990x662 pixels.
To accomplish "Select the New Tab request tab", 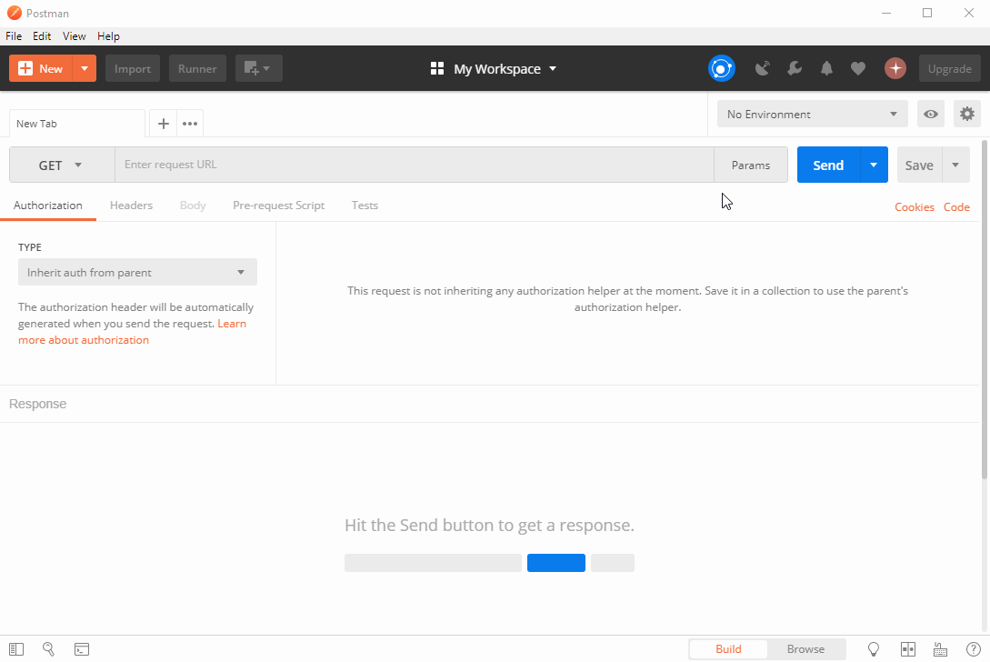I will click(77, 123).
